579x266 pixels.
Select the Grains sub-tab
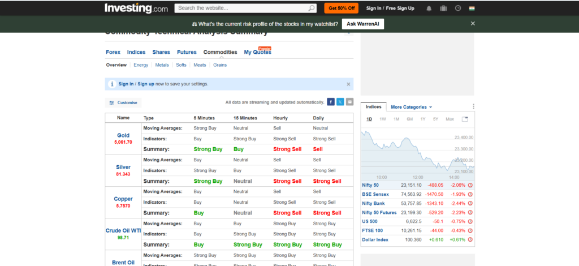[220, 65]
